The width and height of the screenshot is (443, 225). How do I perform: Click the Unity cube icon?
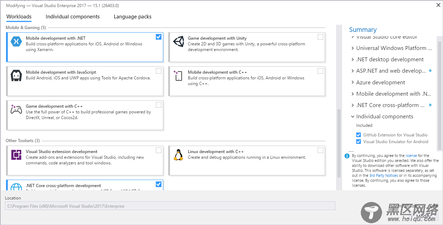click(178, 41)
